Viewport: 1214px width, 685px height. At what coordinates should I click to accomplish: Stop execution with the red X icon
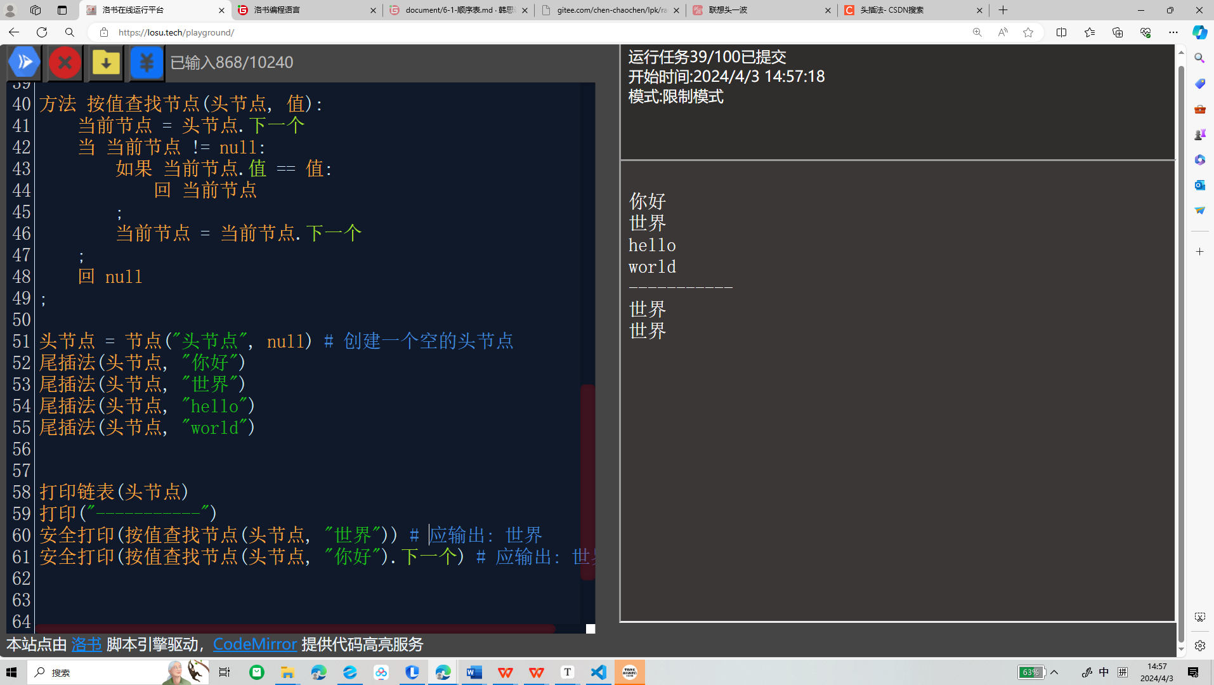65,62
